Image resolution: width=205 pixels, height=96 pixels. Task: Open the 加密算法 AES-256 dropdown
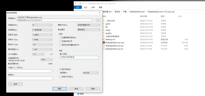click(91, 73)
